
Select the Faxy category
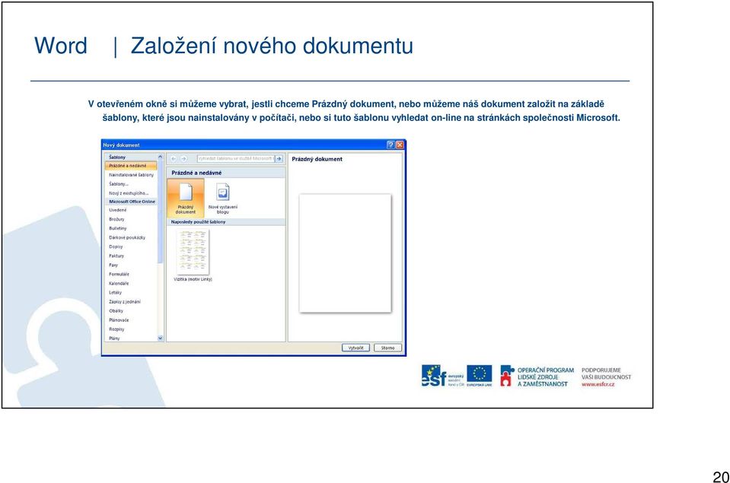[x=113, y=265]
